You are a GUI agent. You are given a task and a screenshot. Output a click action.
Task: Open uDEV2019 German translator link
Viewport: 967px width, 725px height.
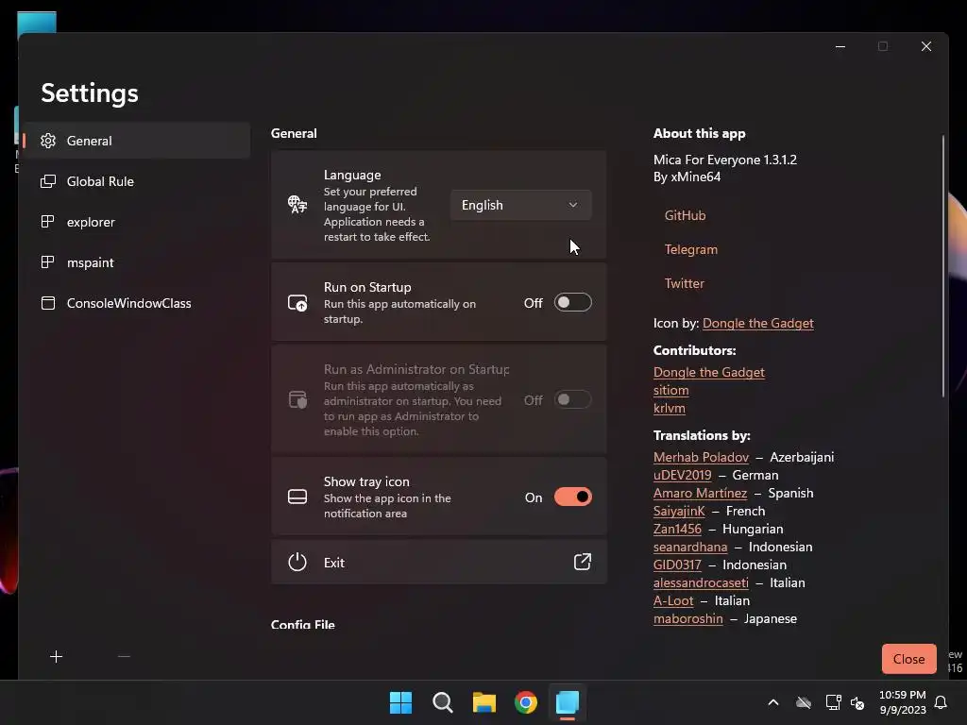pos(682,476)
